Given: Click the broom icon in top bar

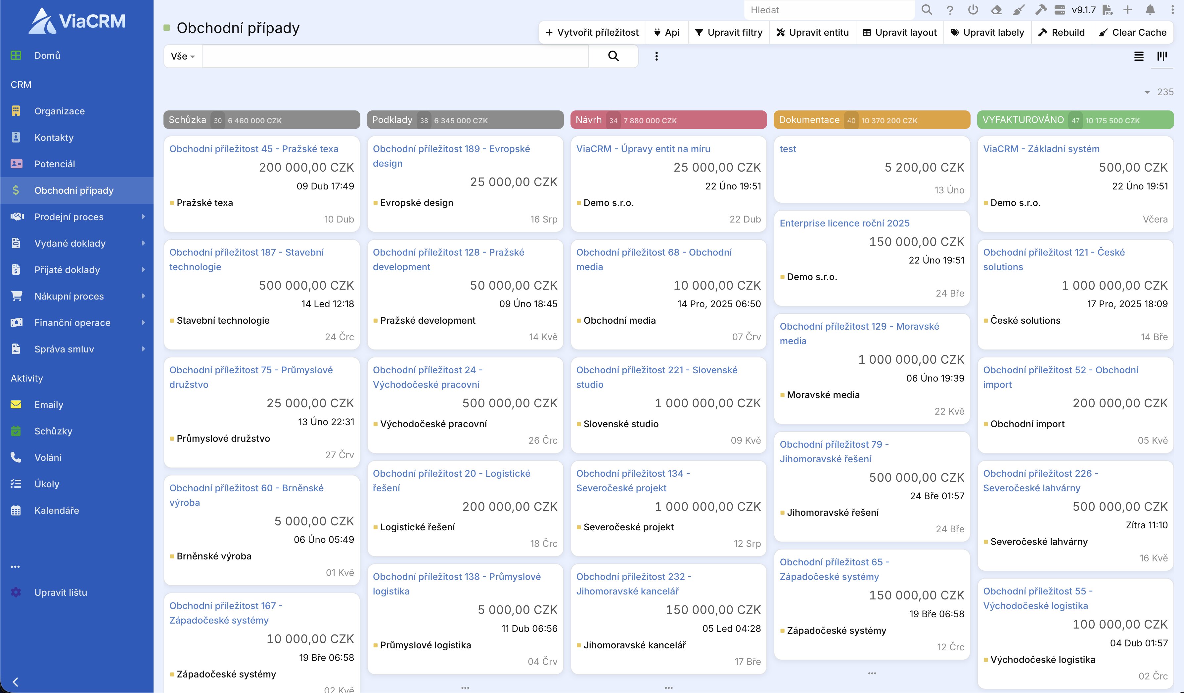Looking at the screenshot, I should [1018, 10].
